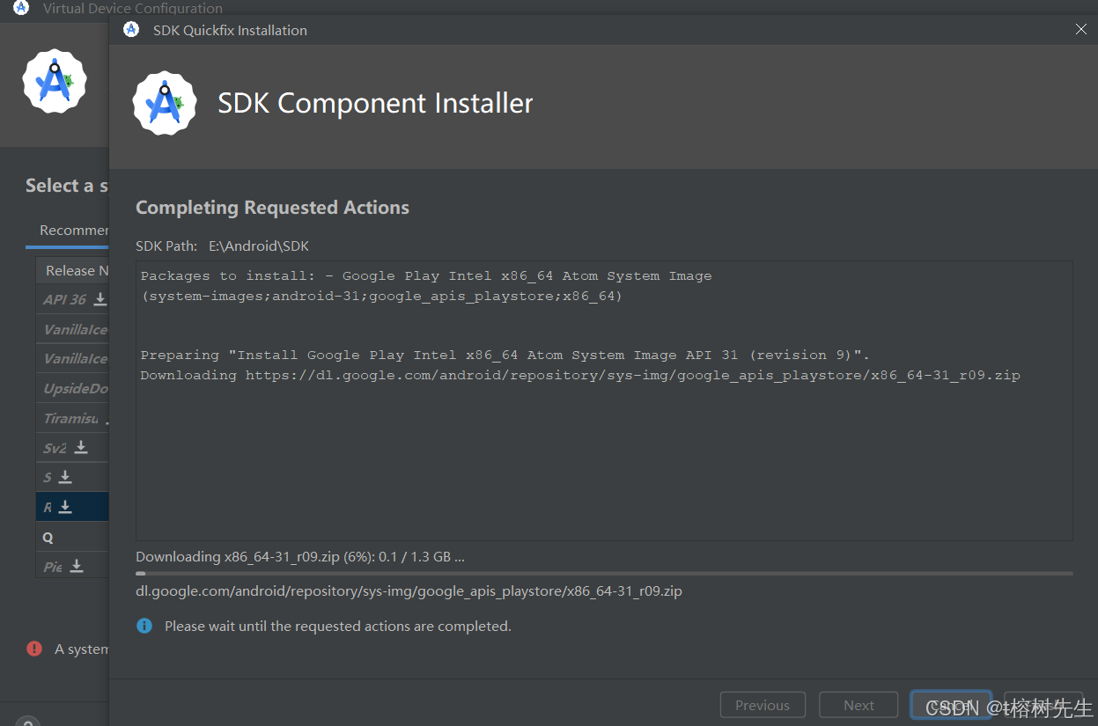Close the SDK Quickfix Installation dialog
The height and width of the screenshot is (726, 1098).
(1081, 29)
